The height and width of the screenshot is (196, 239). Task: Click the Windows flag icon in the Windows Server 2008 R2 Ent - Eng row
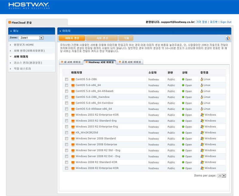[x=202, y=156]
